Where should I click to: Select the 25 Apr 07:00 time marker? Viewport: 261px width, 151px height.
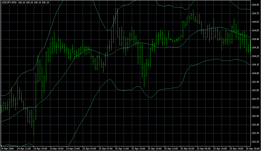[x=105, y=148]
